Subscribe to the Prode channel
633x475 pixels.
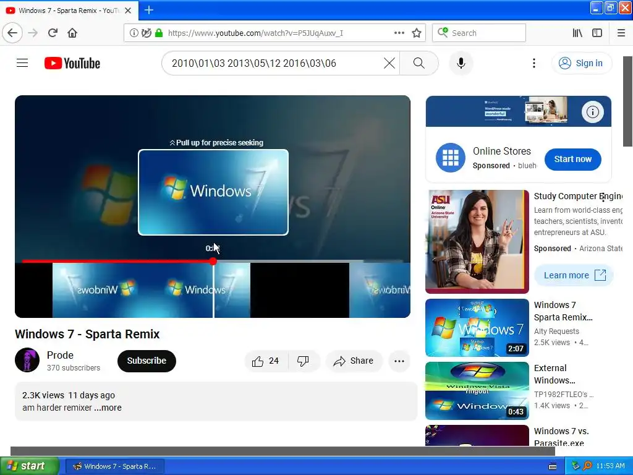[147, 361]
